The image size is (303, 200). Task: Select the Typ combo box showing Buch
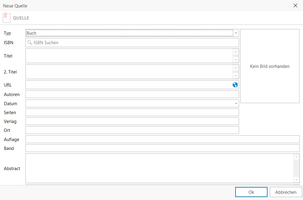[129, 33]
